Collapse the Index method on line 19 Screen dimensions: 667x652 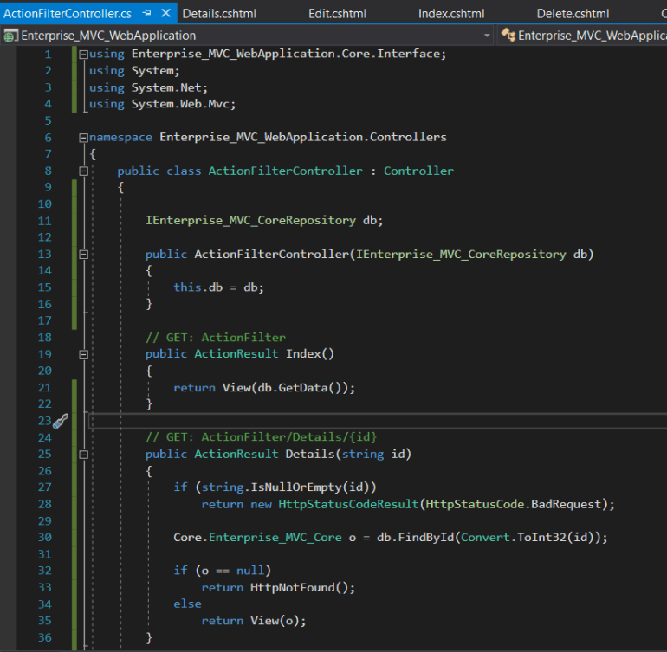click(83, 354)
